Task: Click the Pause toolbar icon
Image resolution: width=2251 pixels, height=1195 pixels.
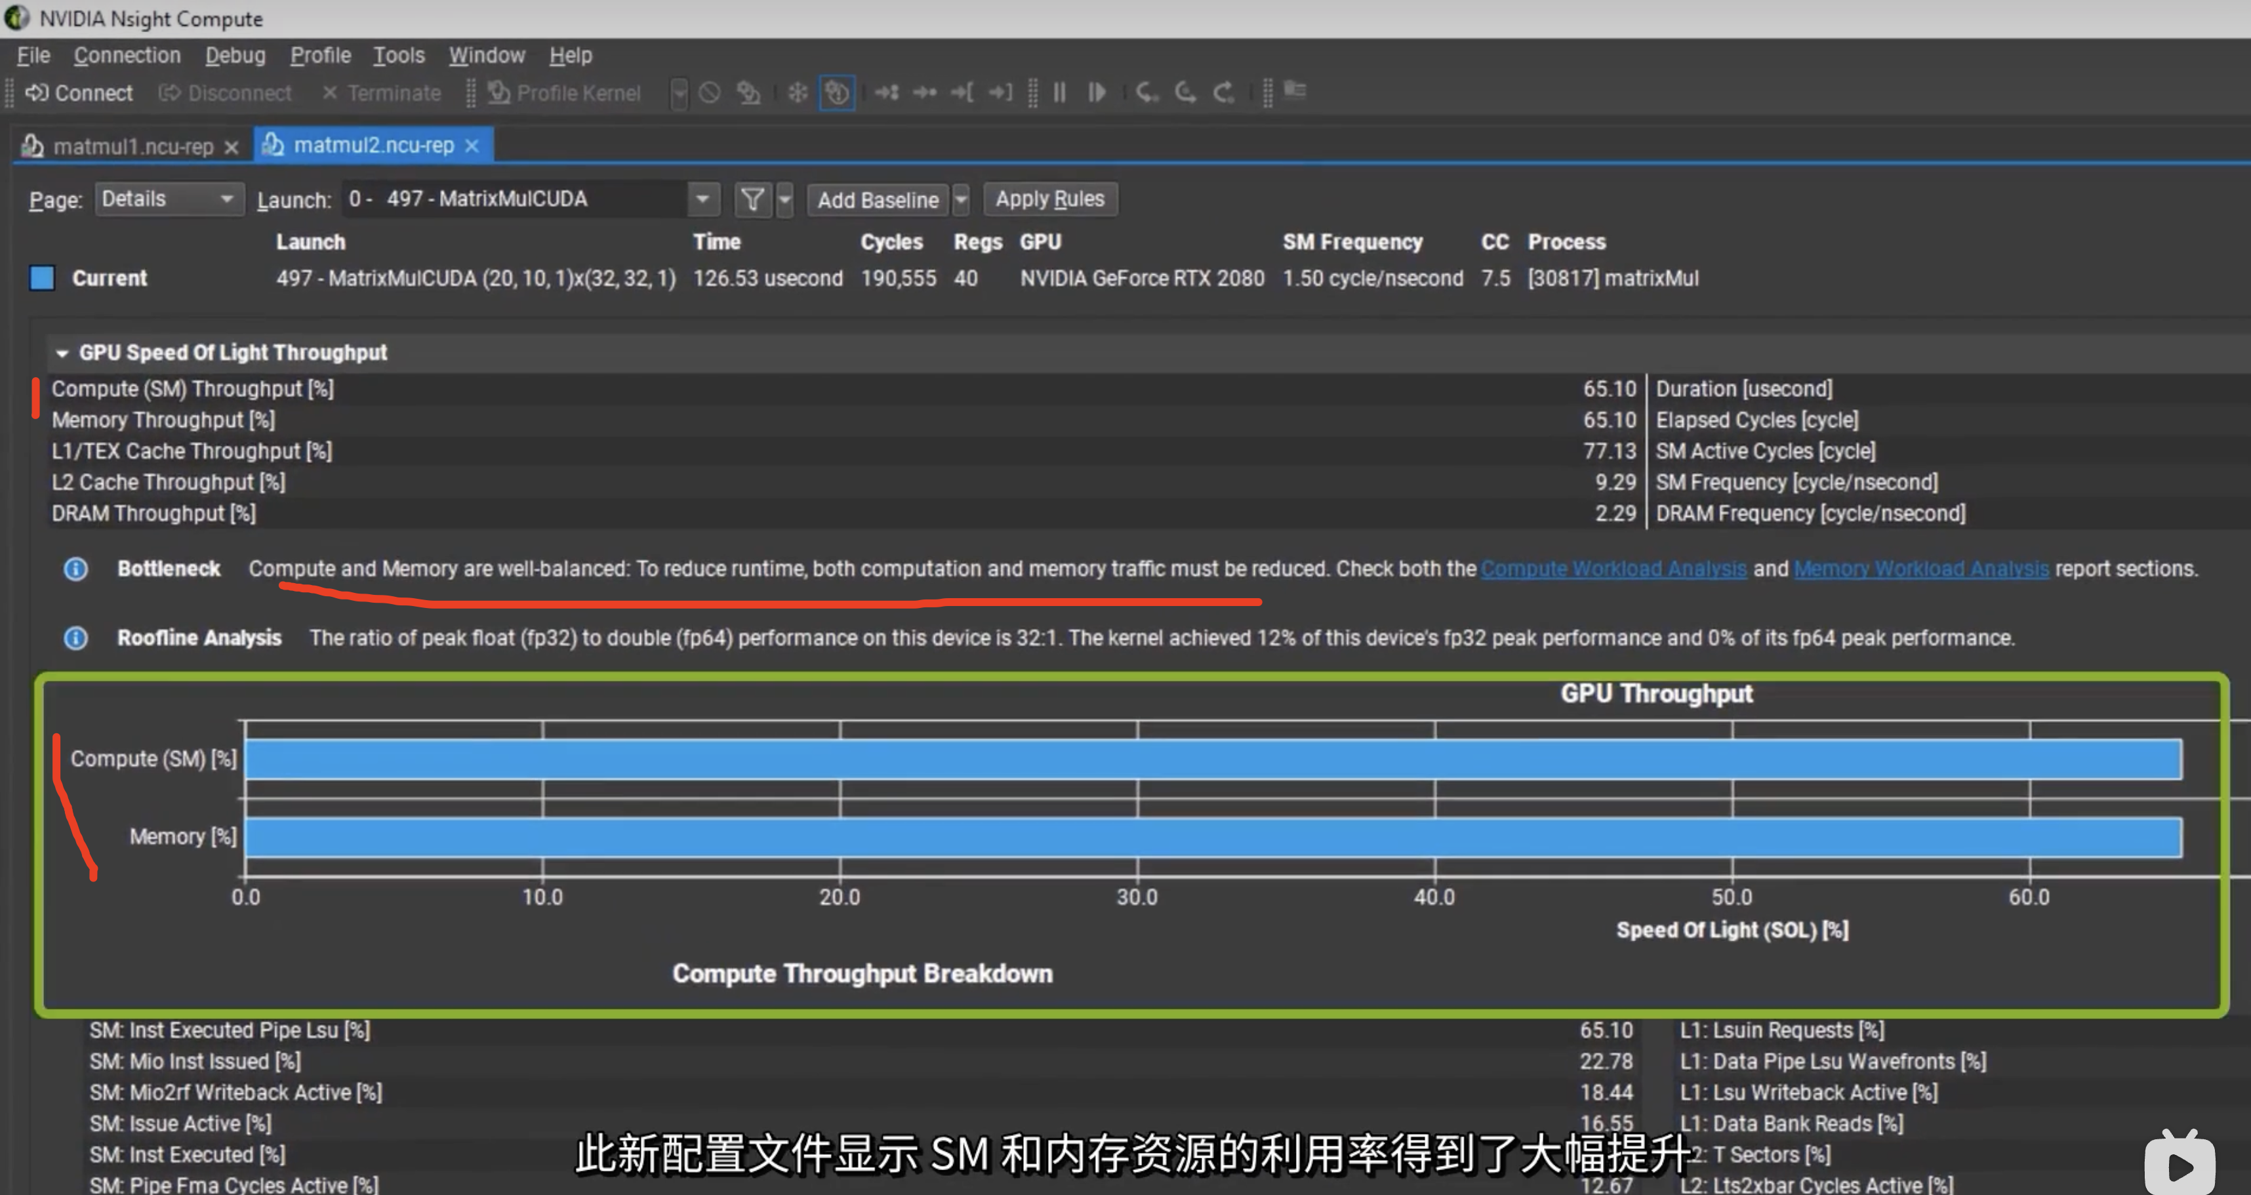Action: point(1059,92)
